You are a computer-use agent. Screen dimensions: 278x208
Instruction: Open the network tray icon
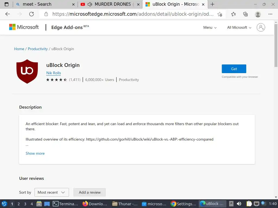pos(256,204)
